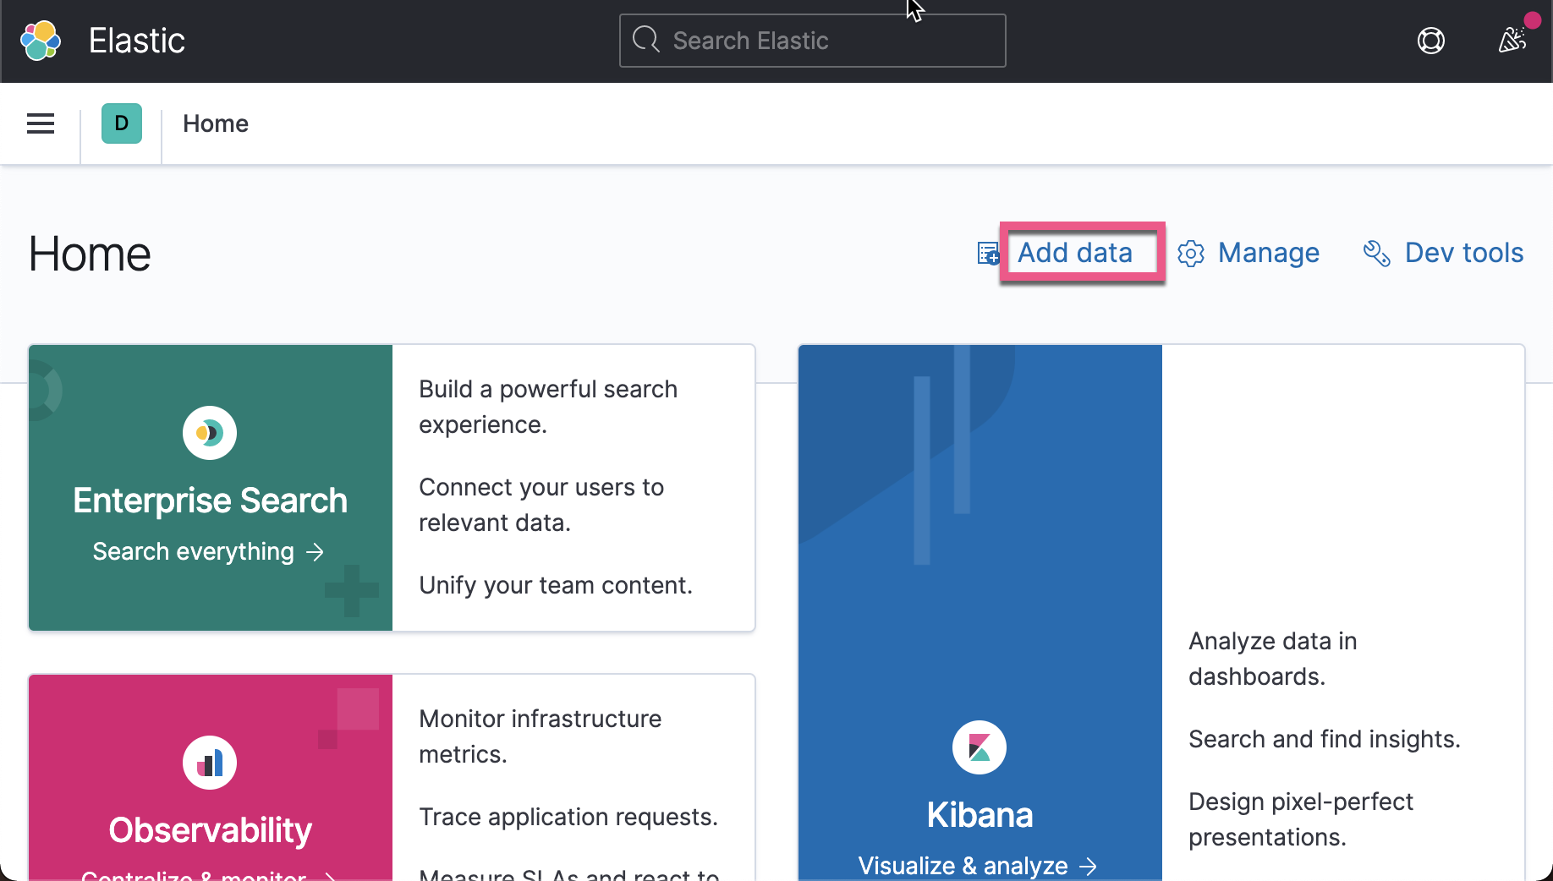The width and height of the screenshot is (1553, 881).
Task: Follow the 'Visualize & analyze' link
Action: [963, 865]
